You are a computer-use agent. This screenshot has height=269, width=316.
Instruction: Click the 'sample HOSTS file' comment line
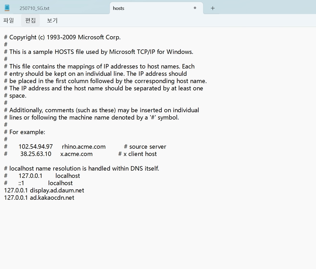(99, 52)
